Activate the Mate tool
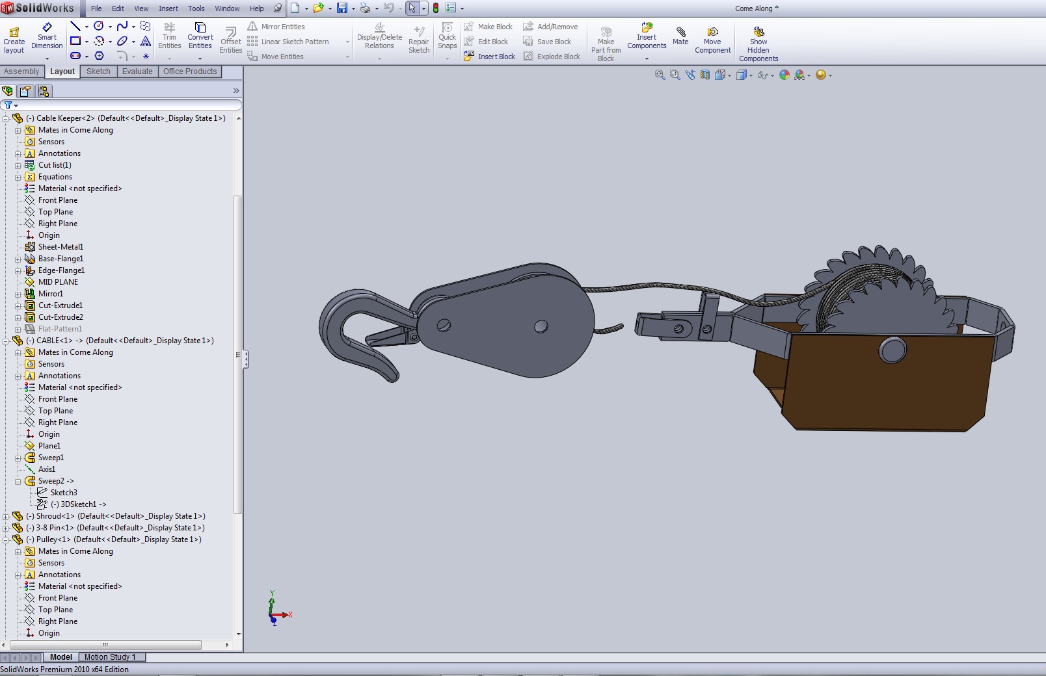 [x=680, y=36]
